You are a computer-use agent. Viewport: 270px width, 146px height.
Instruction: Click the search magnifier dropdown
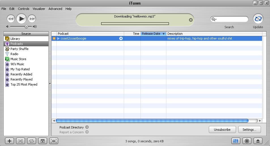pos(214,19)
